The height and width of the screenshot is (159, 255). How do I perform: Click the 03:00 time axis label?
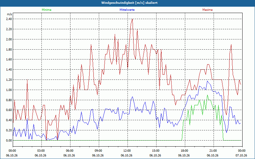click(42, 151)
